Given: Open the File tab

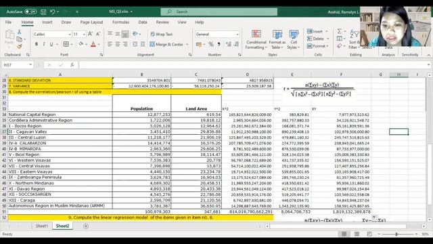Looking at the screenshot, I should pyautogui.click(x=9, y=22).
